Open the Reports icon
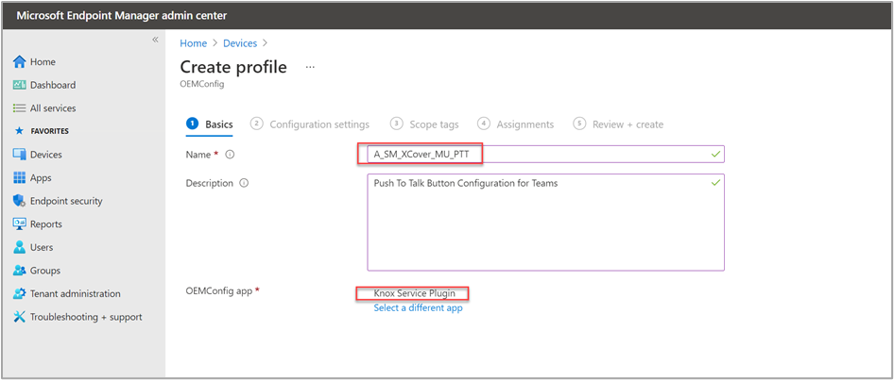The height and width of the screenshot is (380, 894). pyautogui.click(x=20, y=224)
